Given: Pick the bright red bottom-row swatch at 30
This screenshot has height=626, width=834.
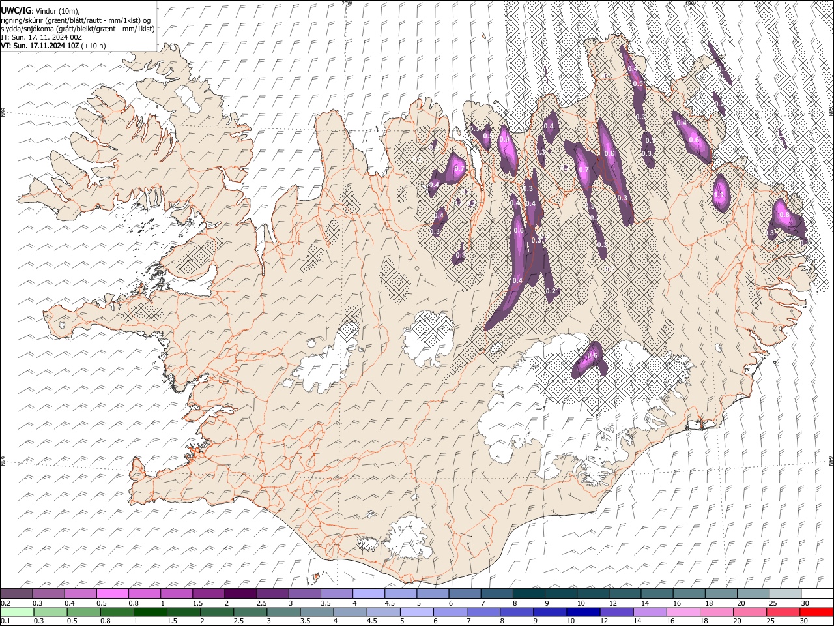Looking at the screenshot, I should pos(816,612).
